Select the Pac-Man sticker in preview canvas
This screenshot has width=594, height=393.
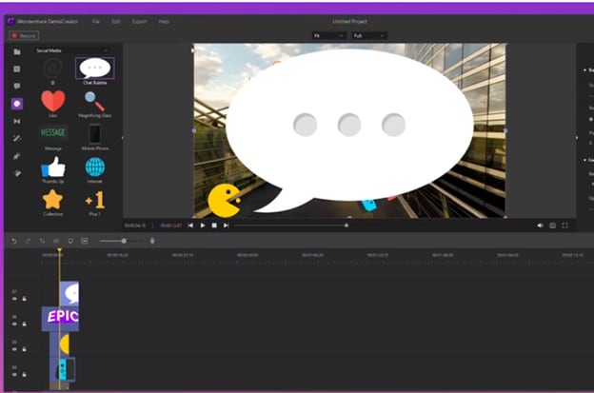[225, 200]
